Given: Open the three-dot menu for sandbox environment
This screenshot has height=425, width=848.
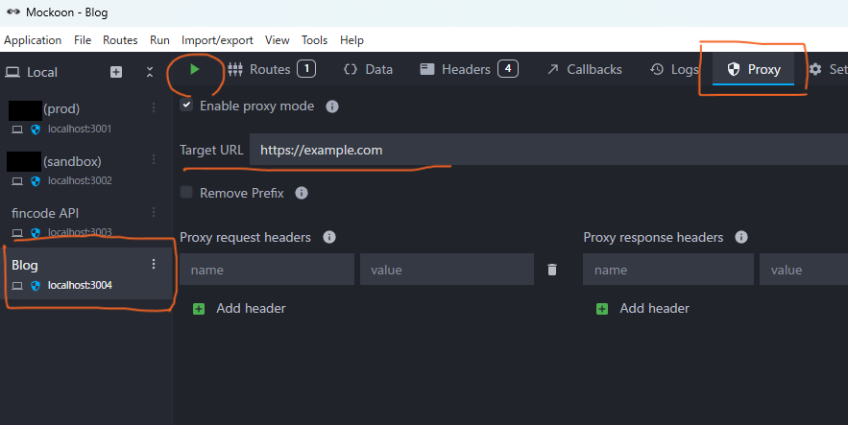Looking at the screenshot, I should pos(154,159).
